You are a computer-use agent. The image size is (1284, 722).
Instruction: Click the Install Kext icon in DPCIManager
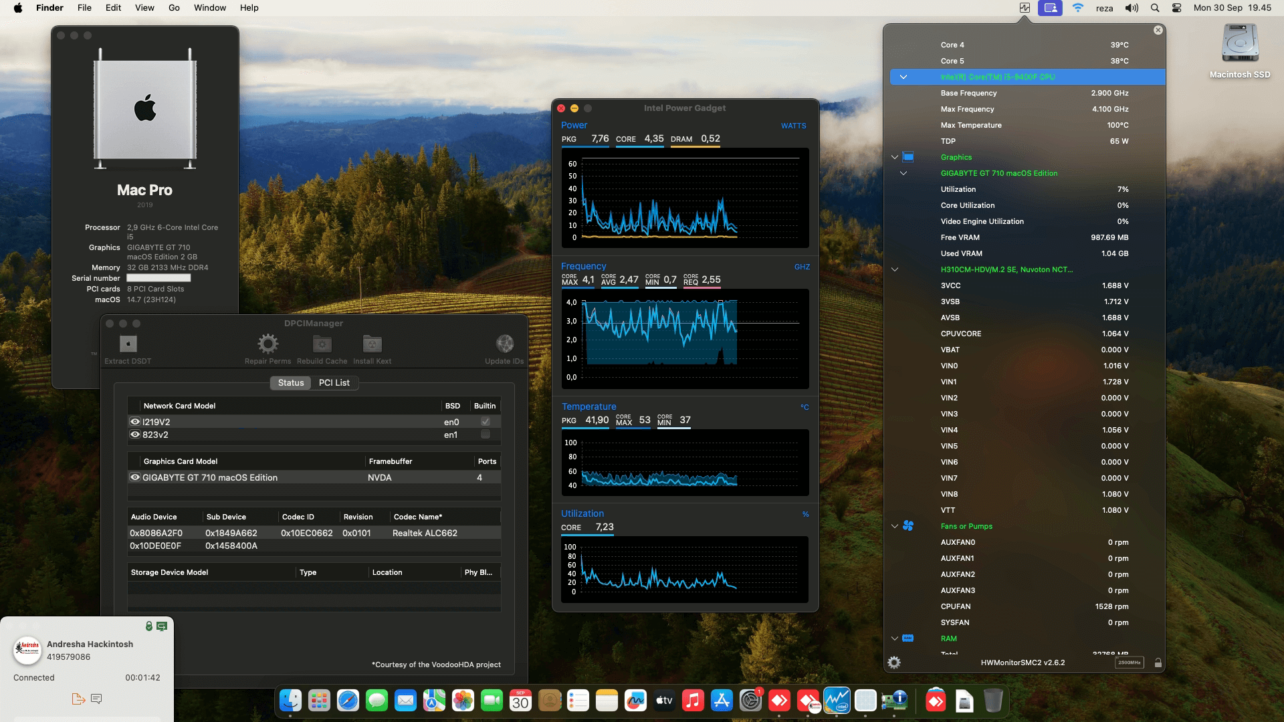[372, 344]
